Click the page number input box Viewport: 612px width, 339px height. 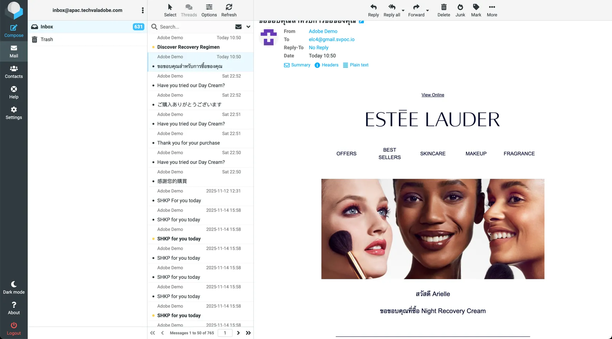(225, 333)
